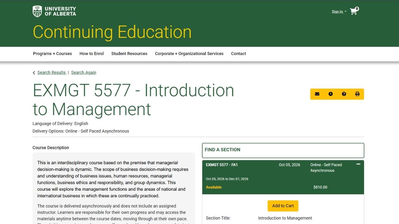
Task: Click the course title EXMGT 5577 heading
Action: (133, 100)
